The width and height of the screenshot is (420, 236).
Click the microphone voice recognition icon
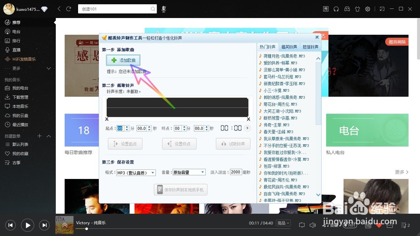(164, 9)
